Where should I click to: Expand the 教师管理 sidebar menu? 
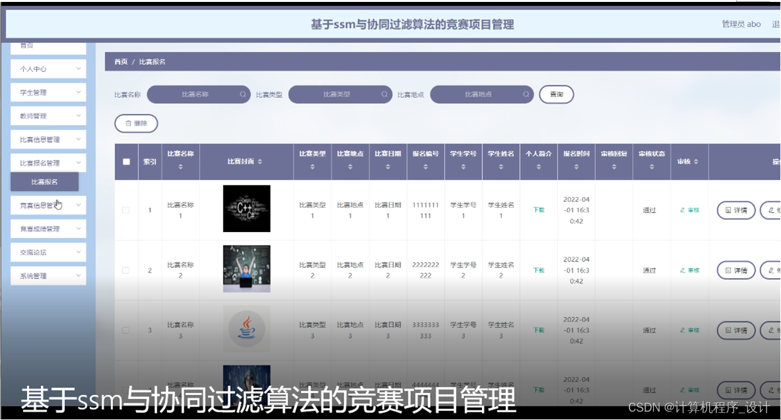point(48,116)
